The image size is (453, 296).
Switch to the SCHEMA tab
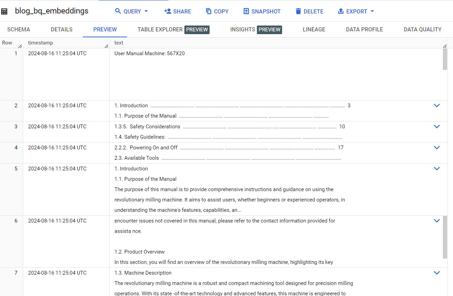click(x=19, y=29)
